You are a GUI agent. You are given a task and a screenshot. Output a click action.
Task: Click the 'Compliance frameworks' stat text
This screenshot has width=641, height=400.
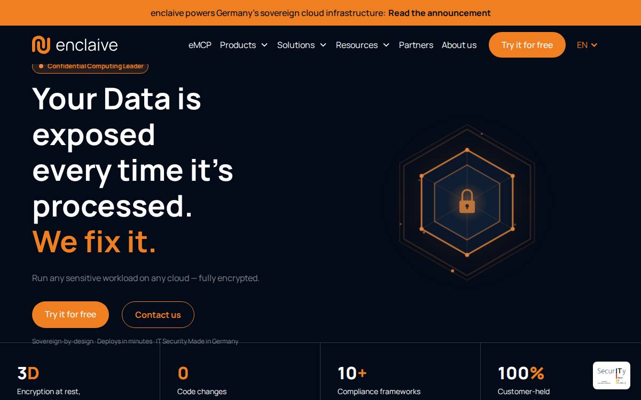[x=379, y=391]
